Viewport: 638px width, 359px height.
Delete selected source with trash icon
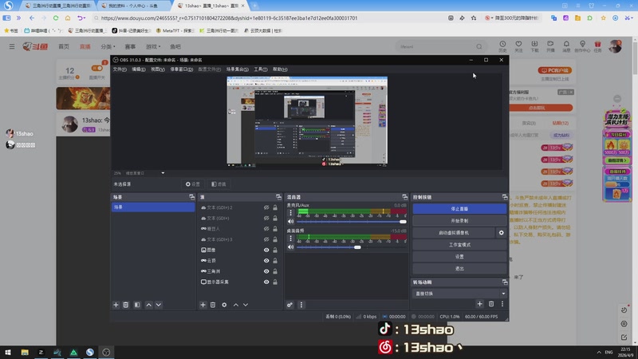click(x=213, y=305)
